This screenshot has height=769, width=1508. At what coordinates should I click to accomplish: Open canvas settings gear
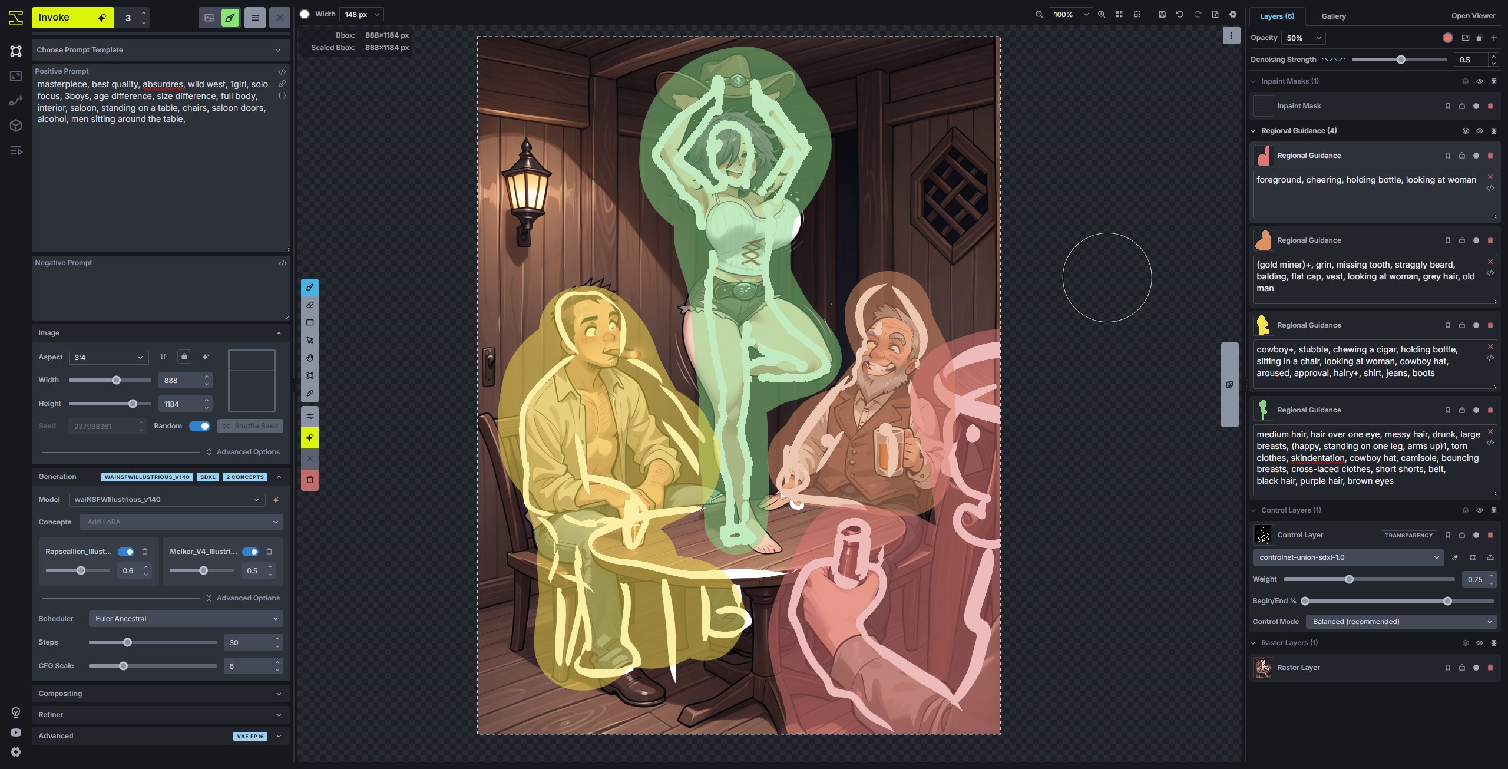tap(1233, 14)
